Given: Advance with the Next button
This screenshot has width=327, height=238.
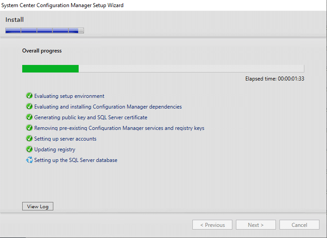Looking at the screenshot, I should (x=255, y=225).
